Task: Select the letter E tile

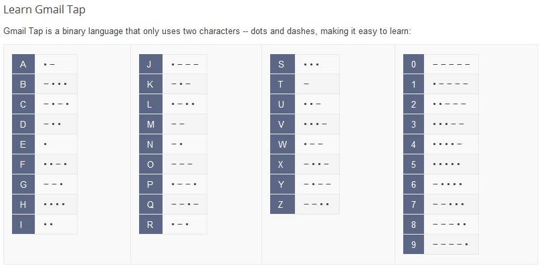Action: [x=23, y=144]
